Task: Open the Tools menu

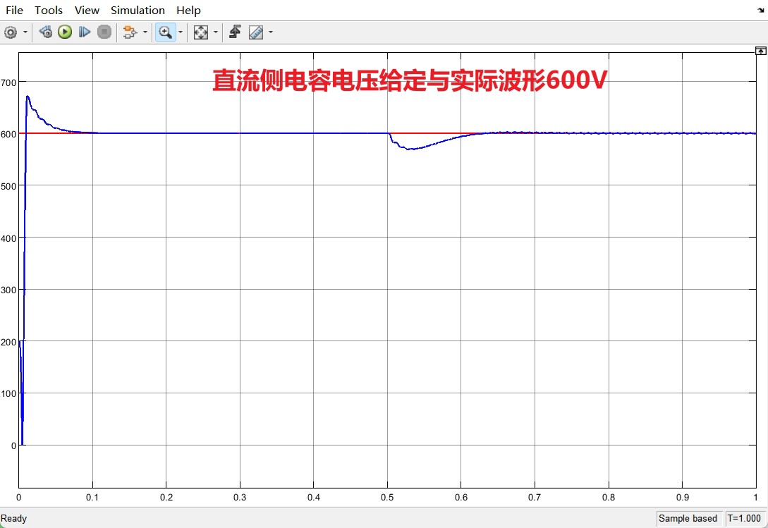Action: [x=48, y=10]
